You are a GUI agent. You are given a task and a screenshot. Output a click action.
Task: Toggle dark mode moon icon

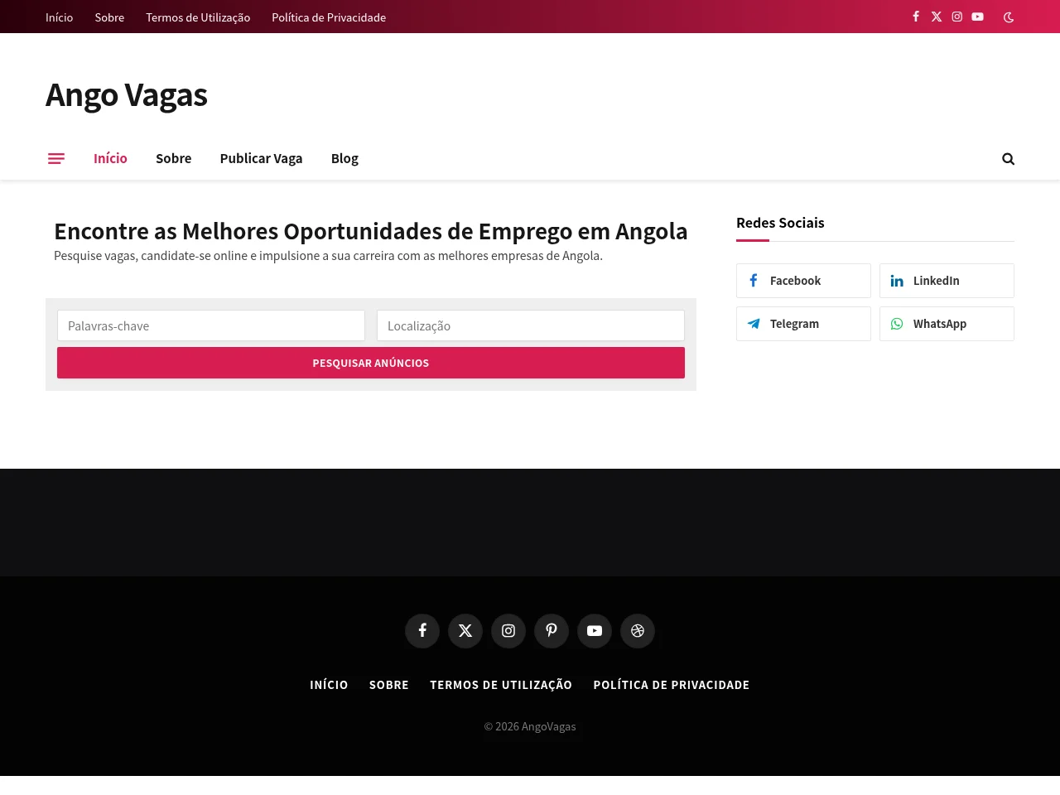click(x=1009, y=17)
